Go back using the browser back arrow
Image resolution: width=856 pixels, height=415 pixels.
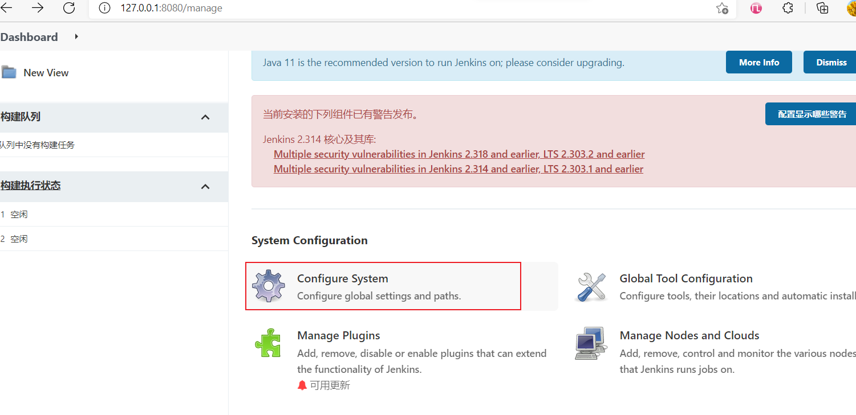[7, 8]
